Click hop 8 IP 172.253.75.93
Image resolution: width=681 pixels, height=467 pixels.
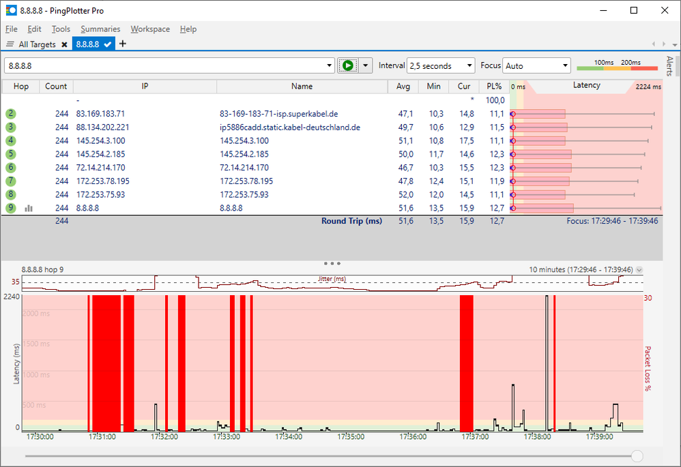click(101, 194)
